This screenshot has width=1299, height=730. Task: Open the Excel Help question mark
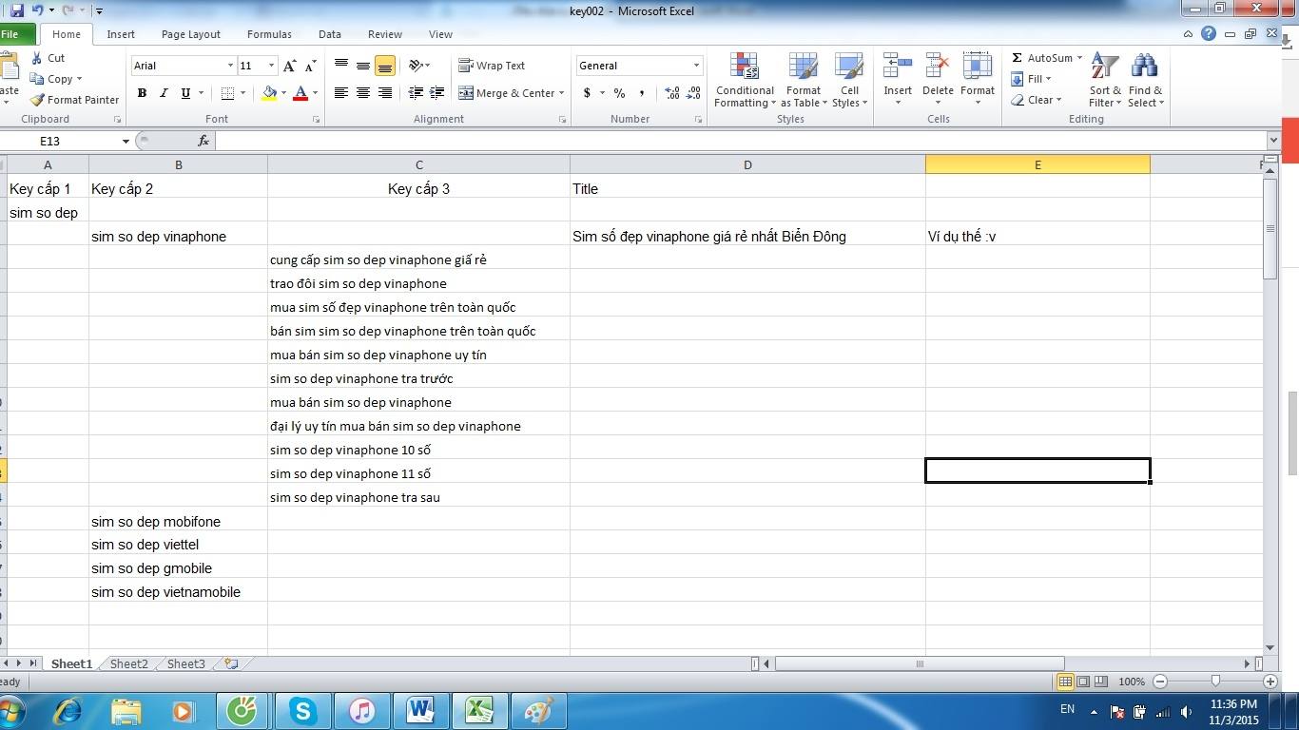pos(1209,33)
